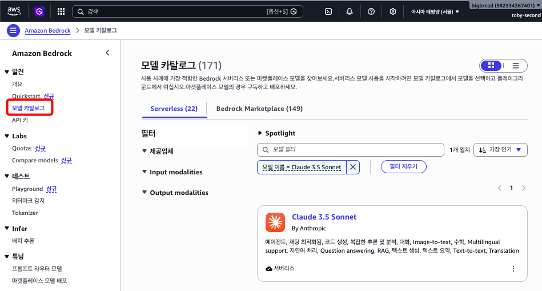Viewport: 542px width, 291px height.
Task: Open the notifications bell
Action: [350, 11]
